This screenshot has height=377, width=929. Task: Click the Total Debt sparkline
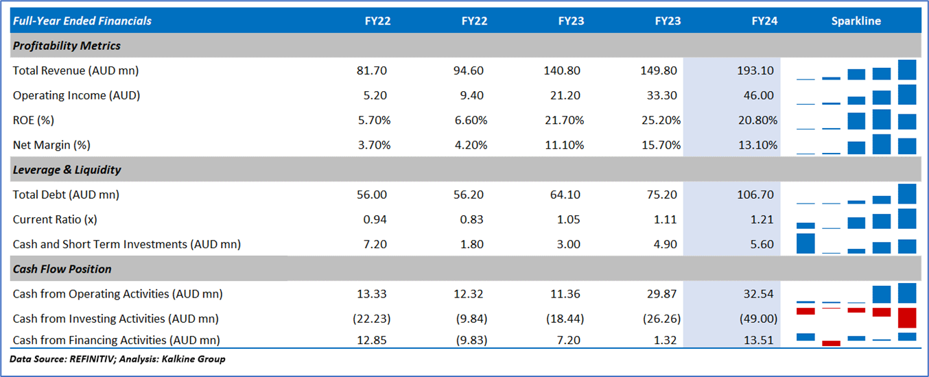pyautogui.click(x=856, y=195)
